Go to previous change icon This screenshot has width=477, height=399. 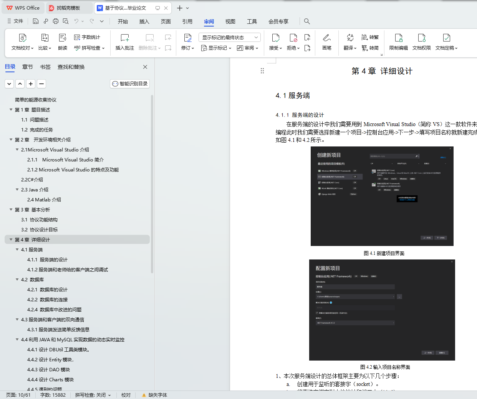[307, 37]
